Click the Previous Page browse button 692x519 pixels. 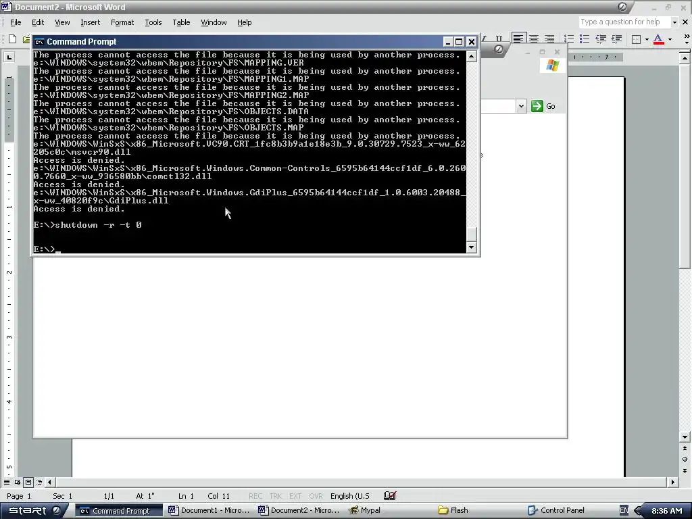[685, 449]
